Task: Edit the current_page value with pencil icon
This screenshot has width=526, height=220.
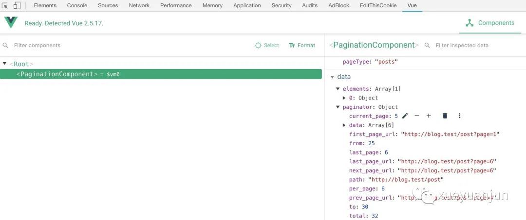Action: [405, 116]
